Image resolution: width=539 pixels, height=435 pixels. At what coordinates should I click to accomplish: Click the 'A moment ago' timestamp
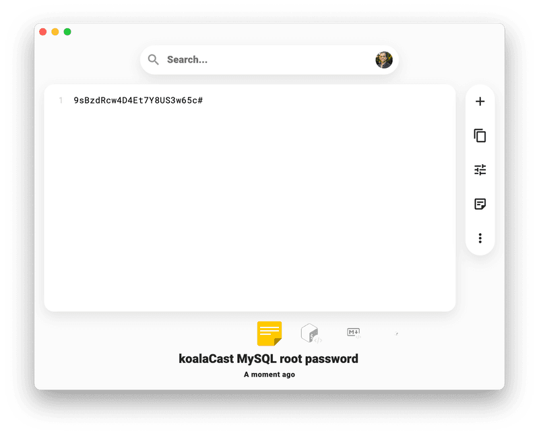(269, 374)
